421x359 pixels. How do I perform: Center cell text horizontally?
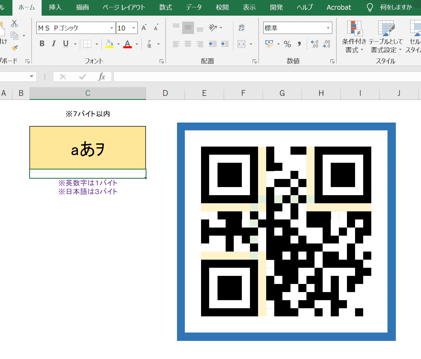pos(188,44)
